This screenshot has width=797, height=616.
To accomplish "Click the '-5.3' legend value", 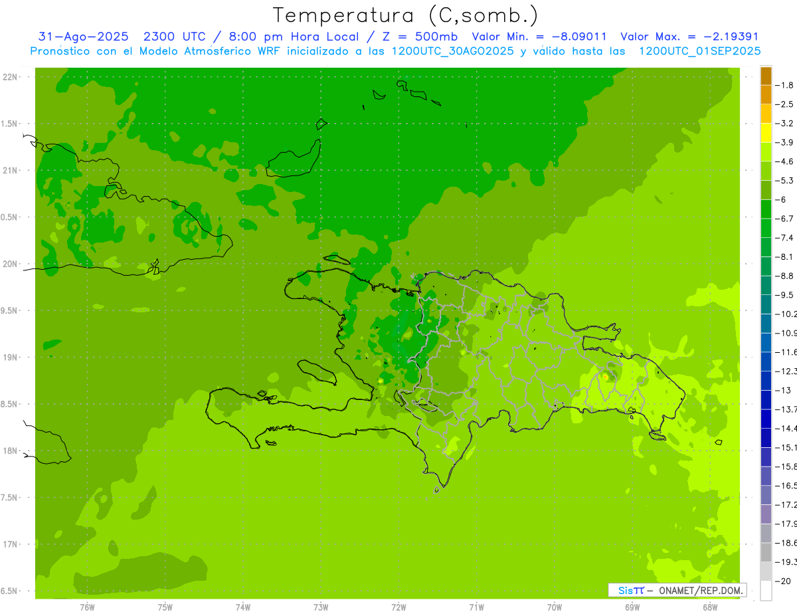I will 784,181.
